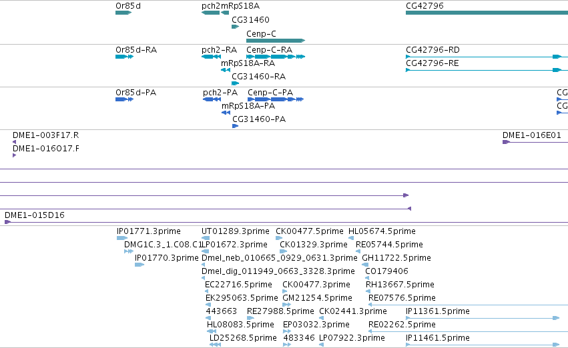This screenshot has width=568, height=348.
Task: Click the RE07576.5prime EST feature
Action: pyautogui.click(x=468, y=305)
